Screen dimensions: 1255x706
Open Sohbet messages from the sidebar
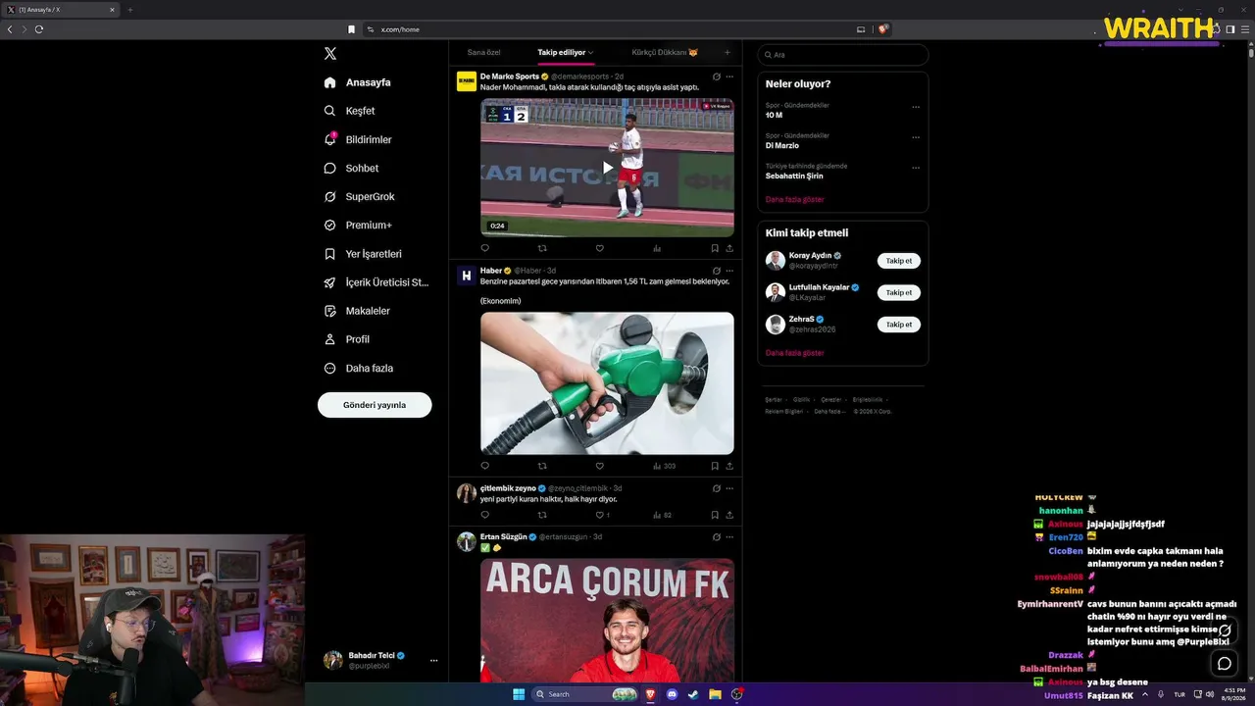(351, 168)
